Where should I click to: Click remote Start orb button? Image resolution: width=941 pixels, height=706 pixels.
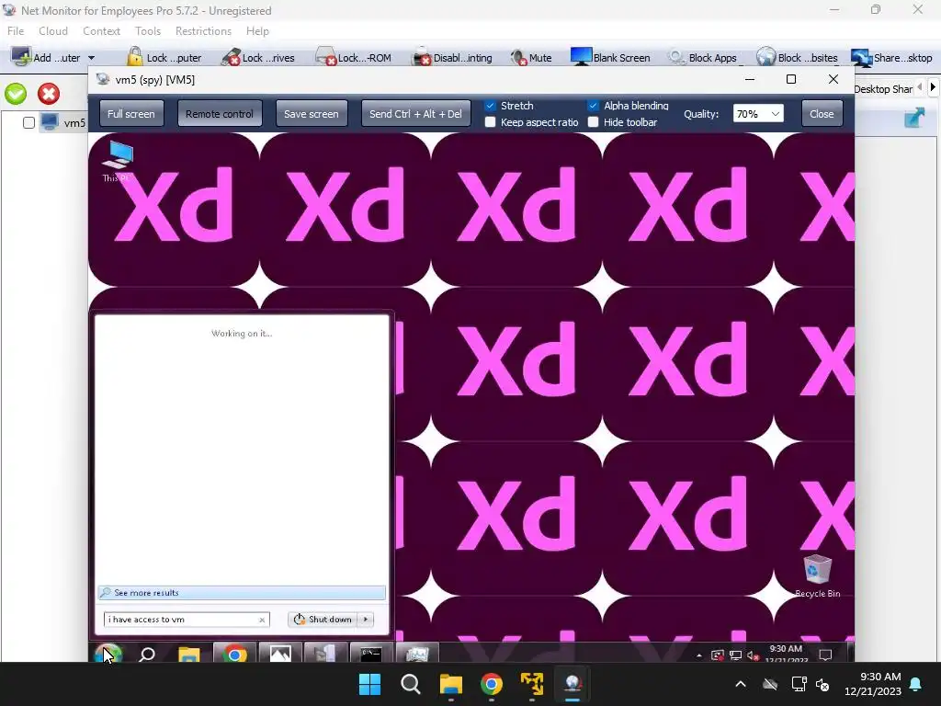click(x=108, y=654)
